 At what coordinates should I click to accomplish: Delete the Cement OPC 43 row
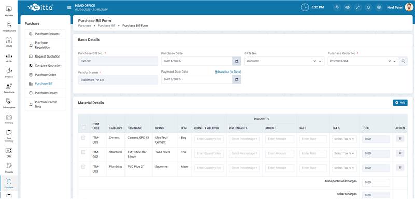click(400, 138)
